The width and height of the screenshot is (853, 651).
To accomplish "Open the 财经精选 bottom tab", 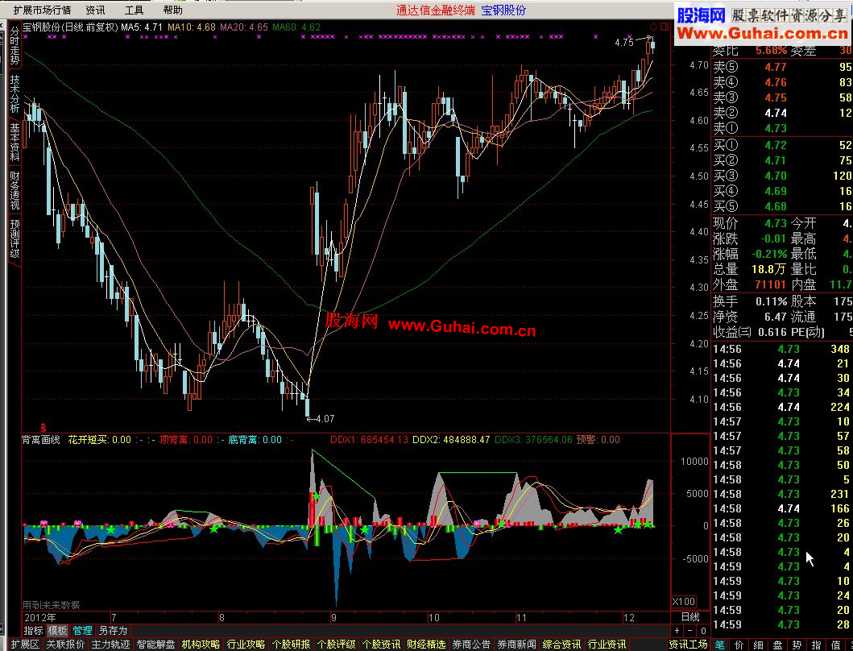I will [427, 645].
